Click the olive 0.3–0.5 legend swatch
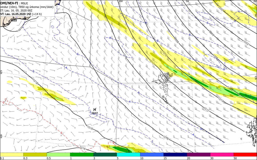 [x=35, y=155]
